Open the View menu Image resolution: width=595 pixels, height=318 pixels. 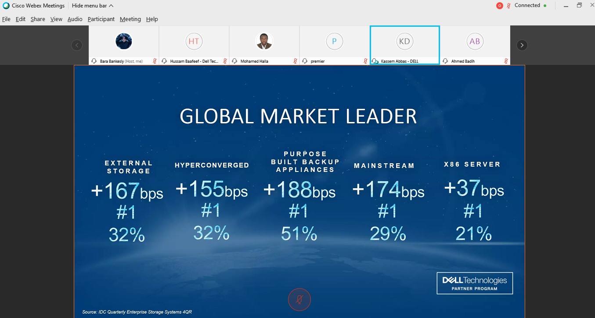[x=56, y=19]
